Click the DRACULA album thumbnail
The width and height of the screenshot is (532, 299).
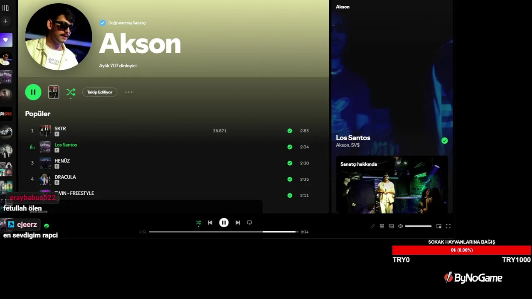[x=45, y=179]
